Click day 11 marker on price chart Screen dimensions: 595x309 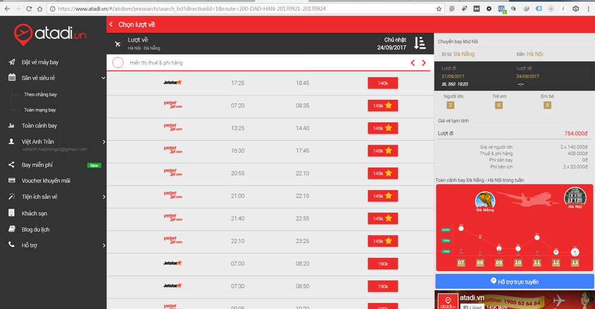[537, 262]
